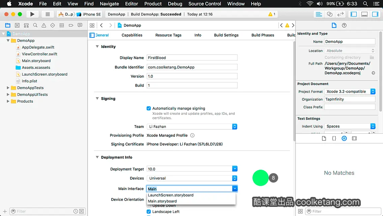Open related items grid menu
Image resolution: width=383 pixels, height=216 pixels.
pyautogui.click(x=92, y=25)
